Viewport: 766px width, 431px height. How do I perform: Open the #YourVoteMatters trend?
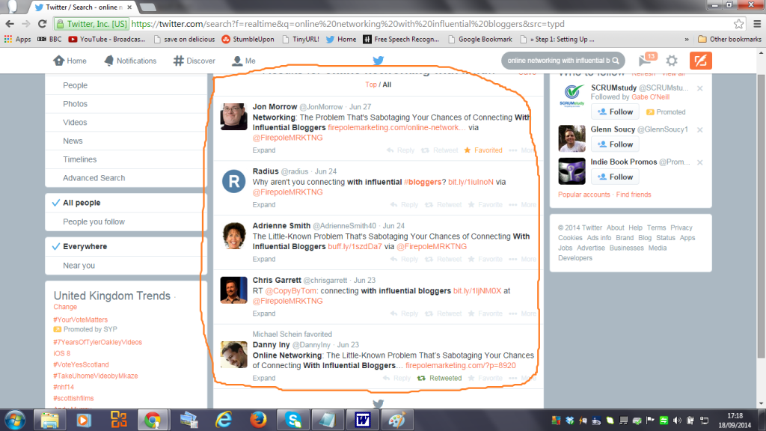point(80,320)
